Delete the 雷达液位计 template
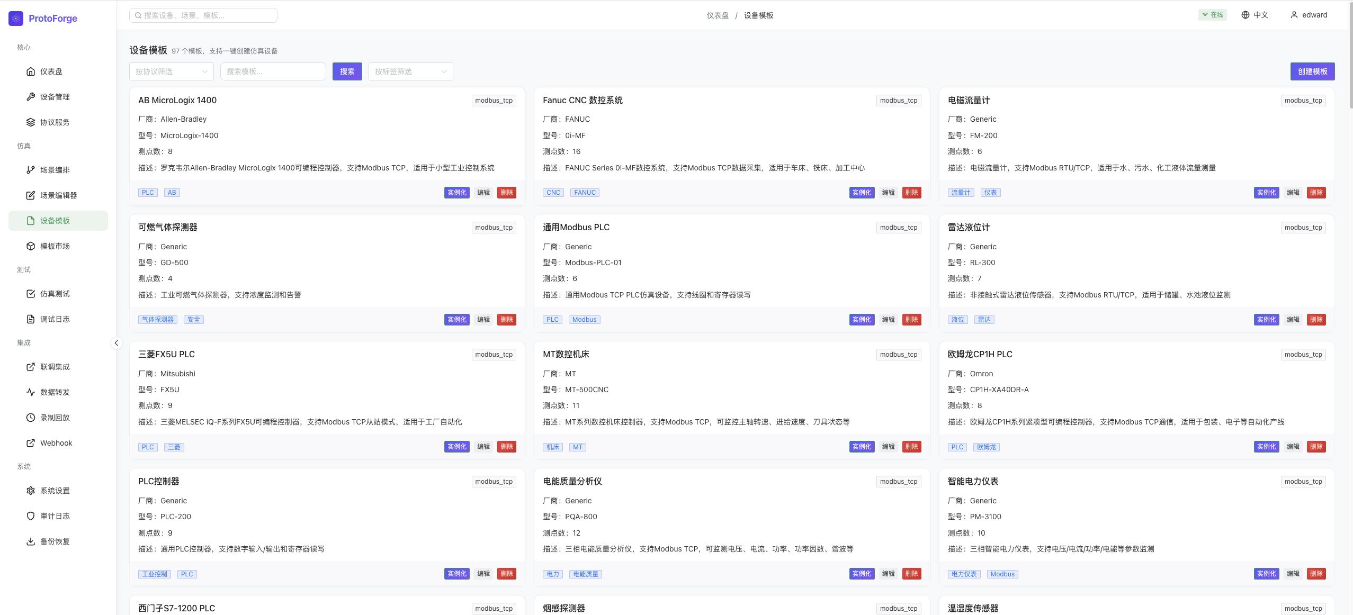Screen dimensions: 1353x615 point(1316,320)
